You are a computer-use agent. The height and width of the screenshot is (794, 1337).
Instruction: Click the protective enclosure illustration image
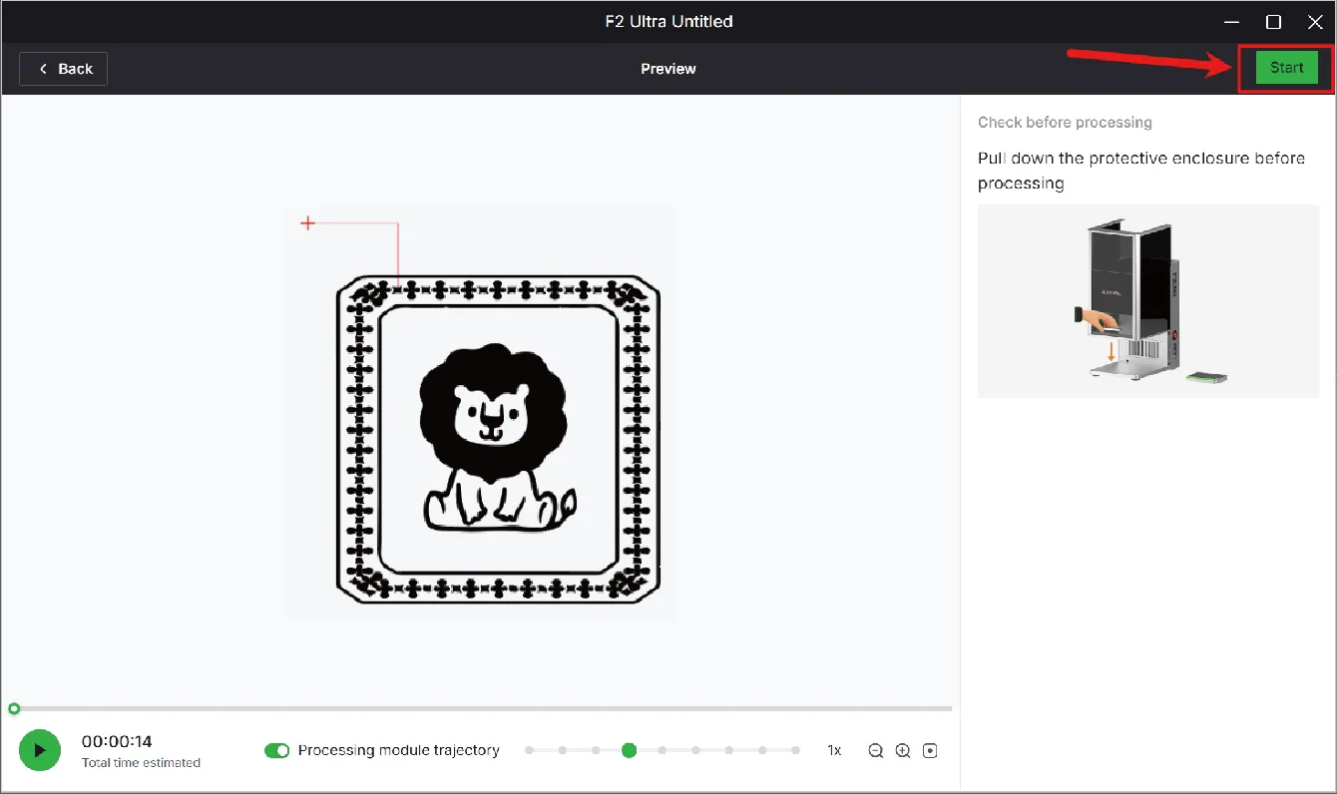(1148, 301)
